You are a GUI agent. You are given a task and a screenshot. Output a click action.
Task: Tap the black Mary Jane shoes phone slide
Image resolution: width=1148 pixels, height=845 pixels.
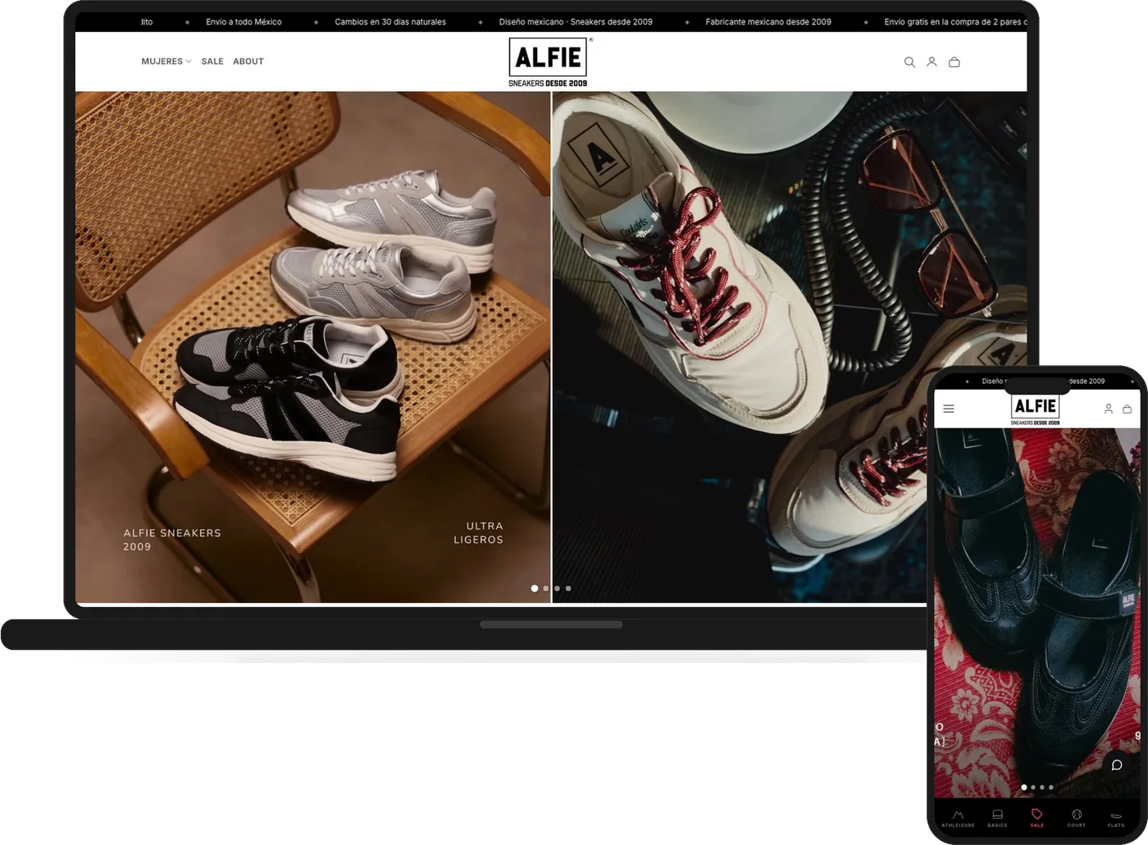(1037, 612)
